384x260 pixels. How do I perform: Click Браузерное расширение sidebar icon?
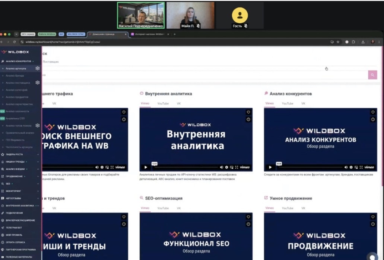click(3, 220)
